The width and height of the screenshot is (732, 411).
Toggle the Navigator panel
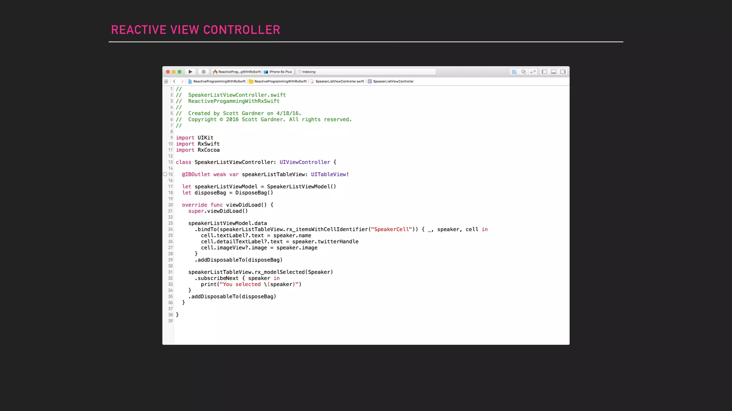tap(544, 72)
